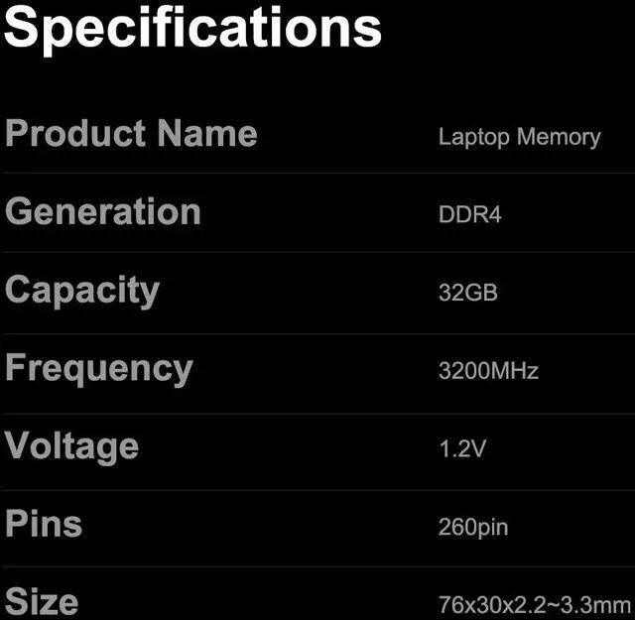Image resolution: width=635 pixels, height=620 pixels.
Task: Select the 76x30x2.2~3.3mm size value
Action: pos(534,603)
